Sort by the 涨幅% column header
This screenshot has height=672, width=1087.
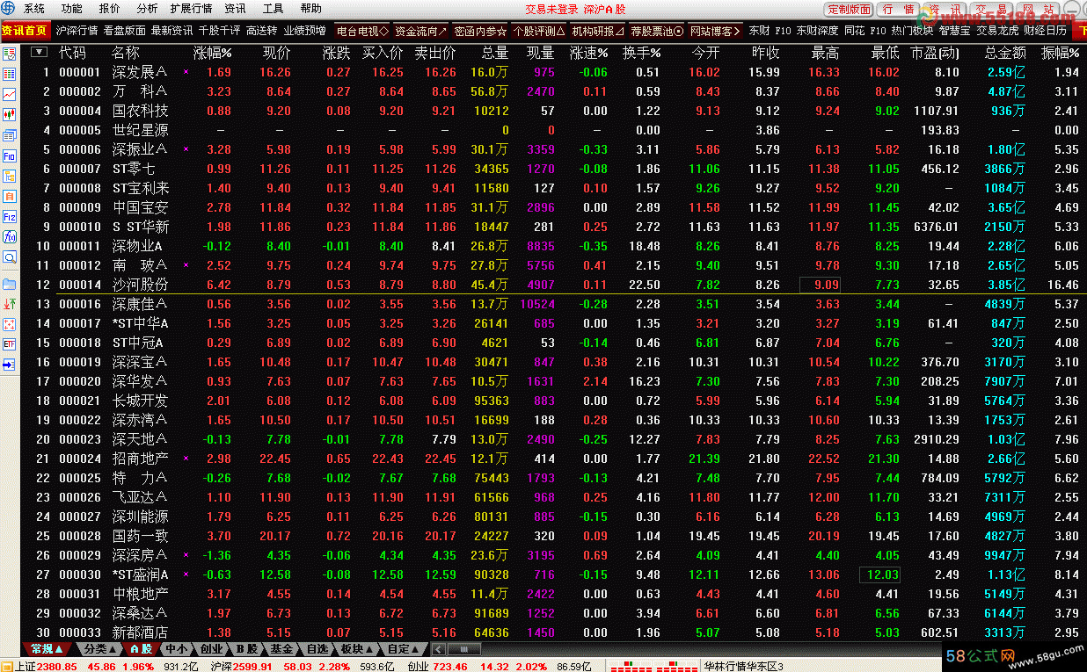(x=212, y=53)
